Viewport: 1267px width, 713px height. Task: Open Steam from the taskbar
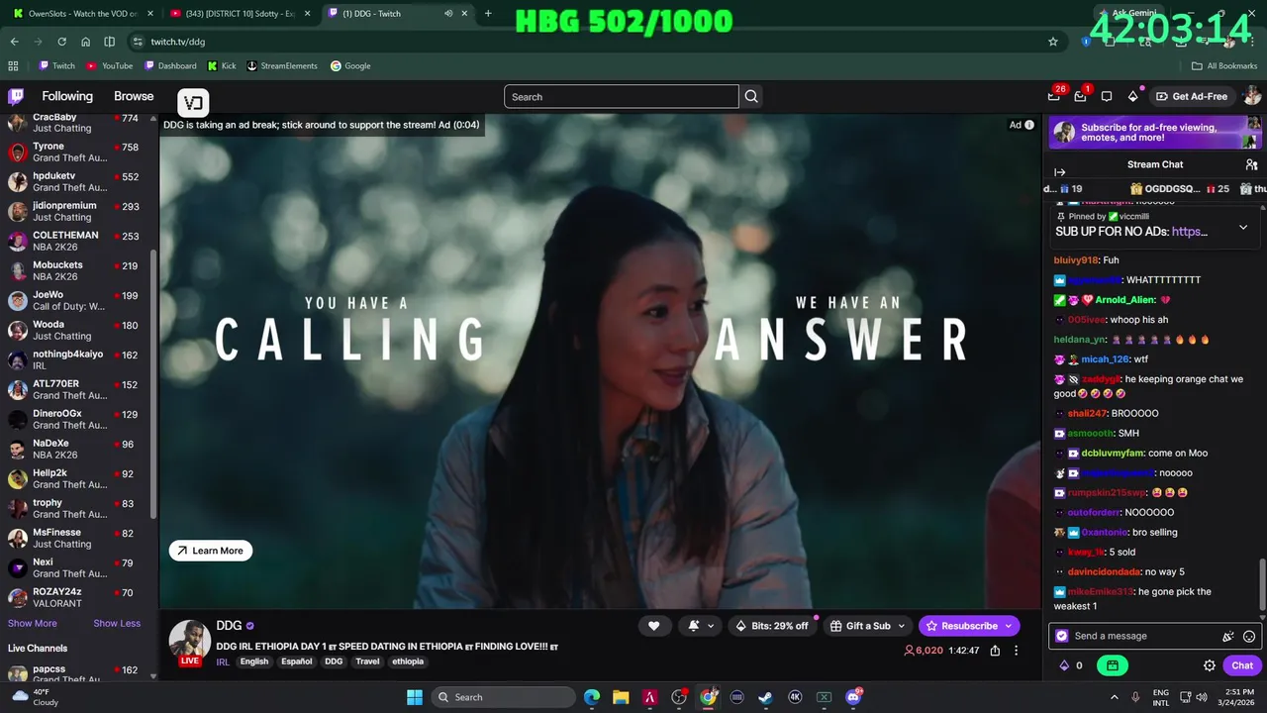click(765, 697)
